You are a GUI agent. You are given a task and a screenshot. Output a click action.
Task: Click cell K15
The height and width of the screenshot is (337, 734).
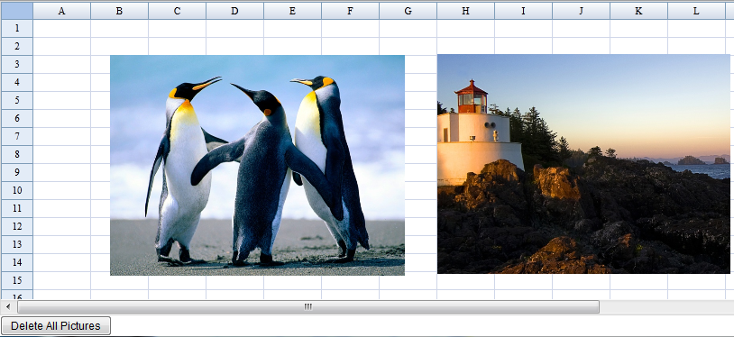point(639,281)
